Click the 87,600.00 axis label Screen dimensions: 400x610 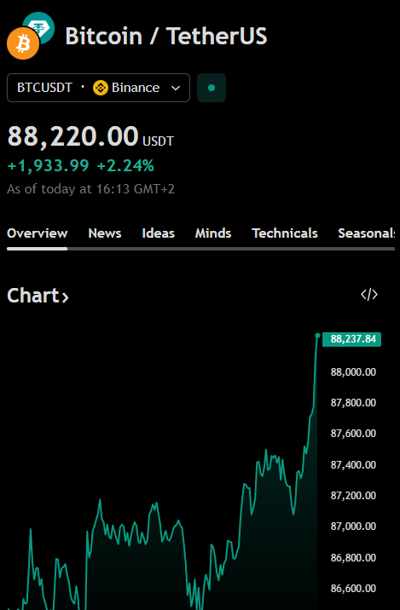coord(353,434)
